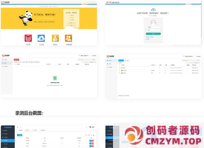The width and height of the screenshot is (204, 148).
Task: Tick the checkbox of the last file row
Action: pyautogui.click(x=120, y=73)
